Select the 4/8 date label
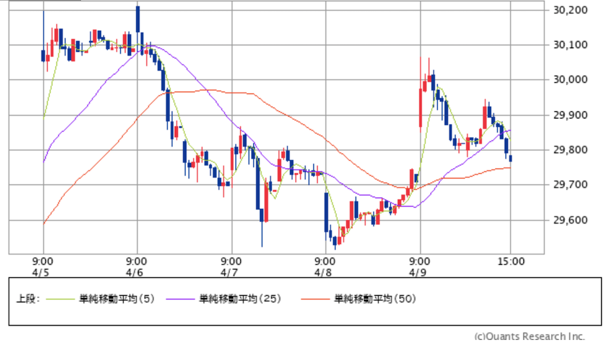This screenshot has height=347, width=609. [x=323, y=273]
